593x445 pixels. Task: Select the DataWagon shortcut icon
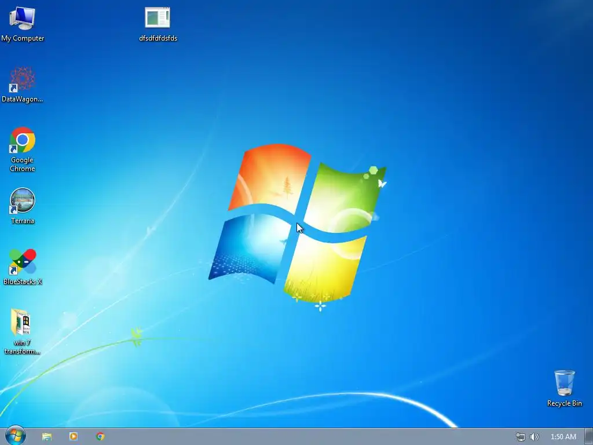23,85
